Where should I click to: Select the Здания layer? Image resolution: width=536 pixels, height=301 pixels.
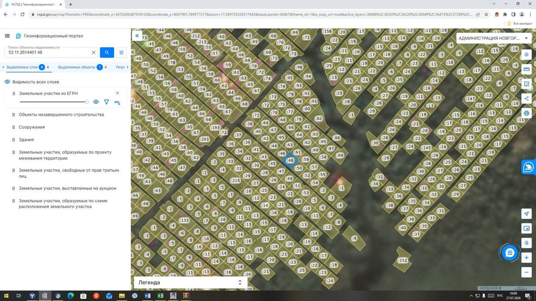point(26,140)
